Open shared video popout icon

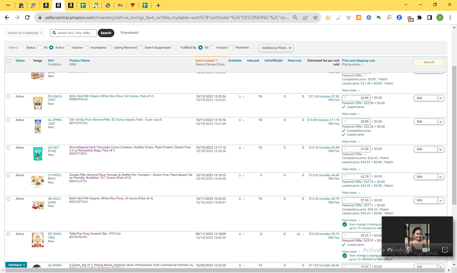point(445,250)
